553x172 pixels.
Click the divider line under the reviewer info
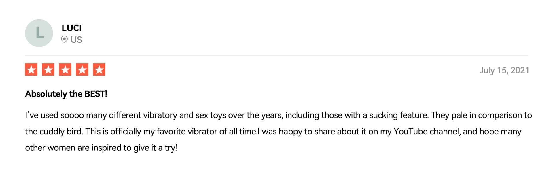[276, 56]
